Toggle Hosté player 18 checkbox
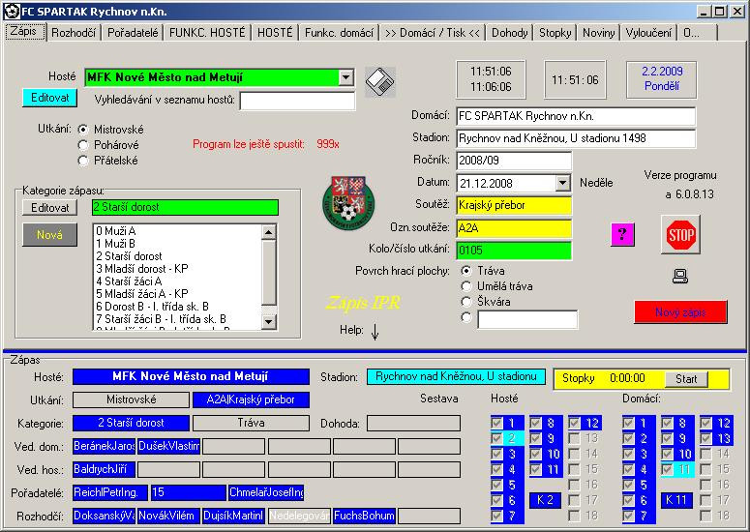Image resolution: width=750 pixels, height=532 pixels. pyautogui.click(x=575, y=516)
